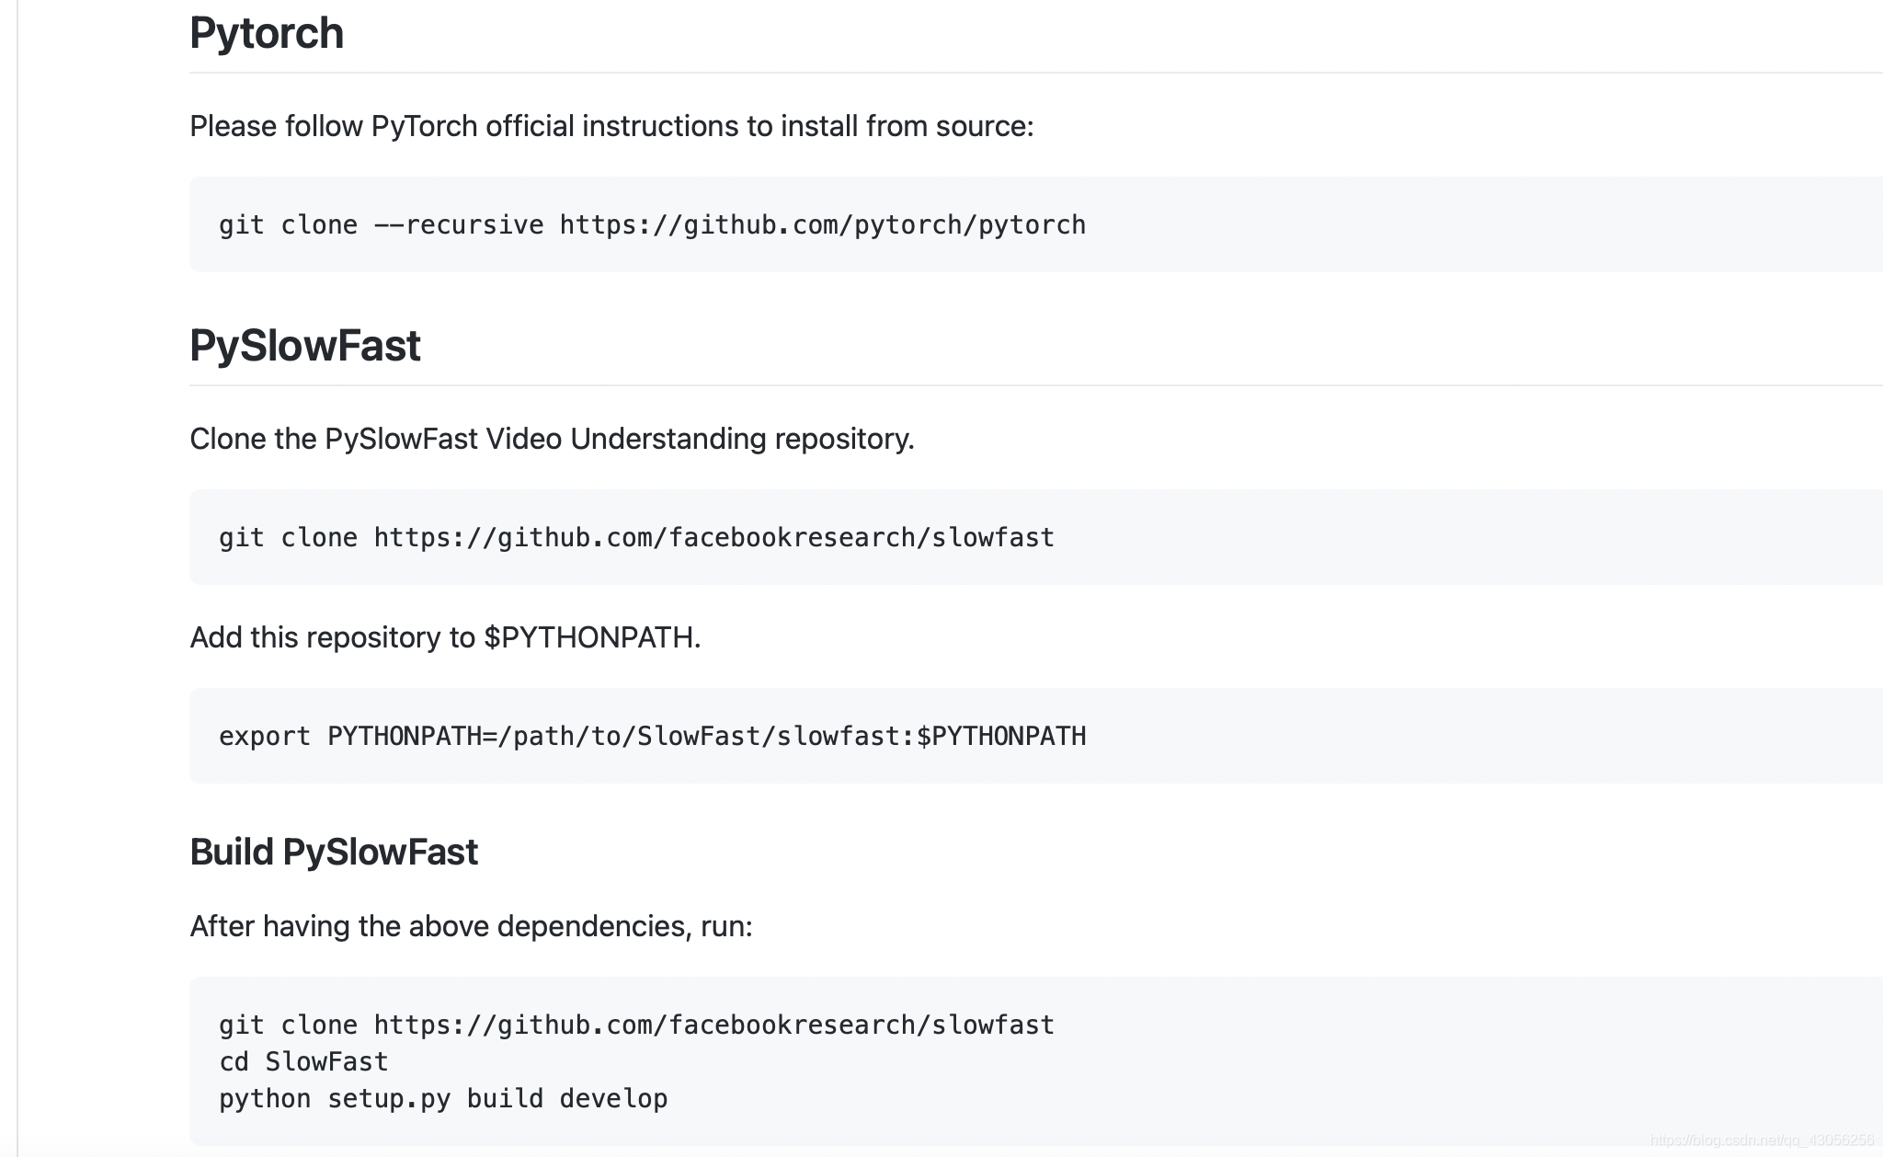Click 'git clone' in the second code block
This screenshot has height=1157, width=1883.
tap(288, 538)
